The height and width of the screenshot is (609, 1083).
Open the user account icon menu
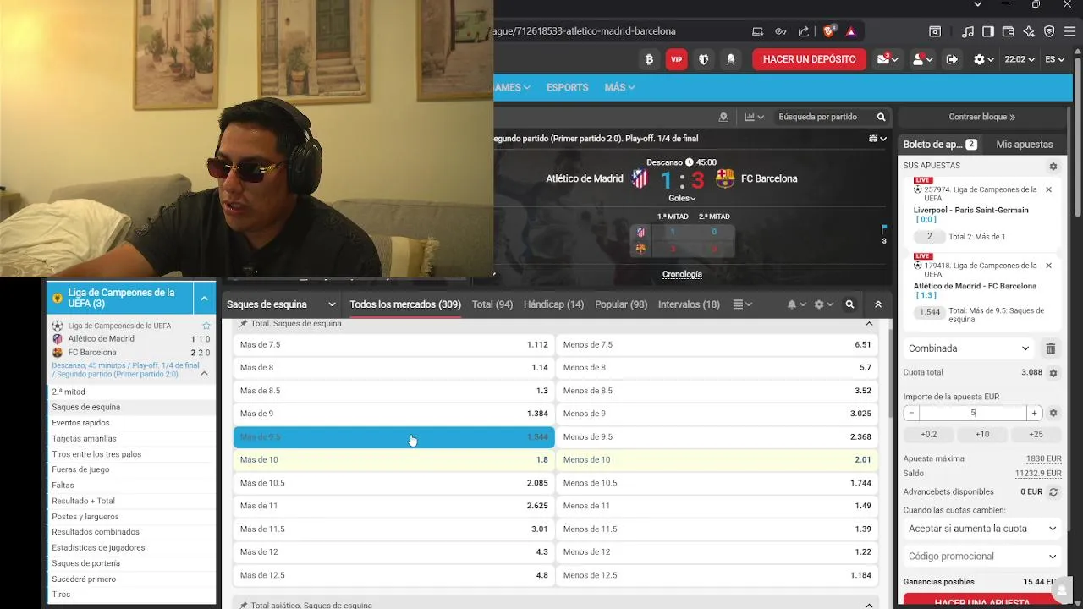point(921,59)
